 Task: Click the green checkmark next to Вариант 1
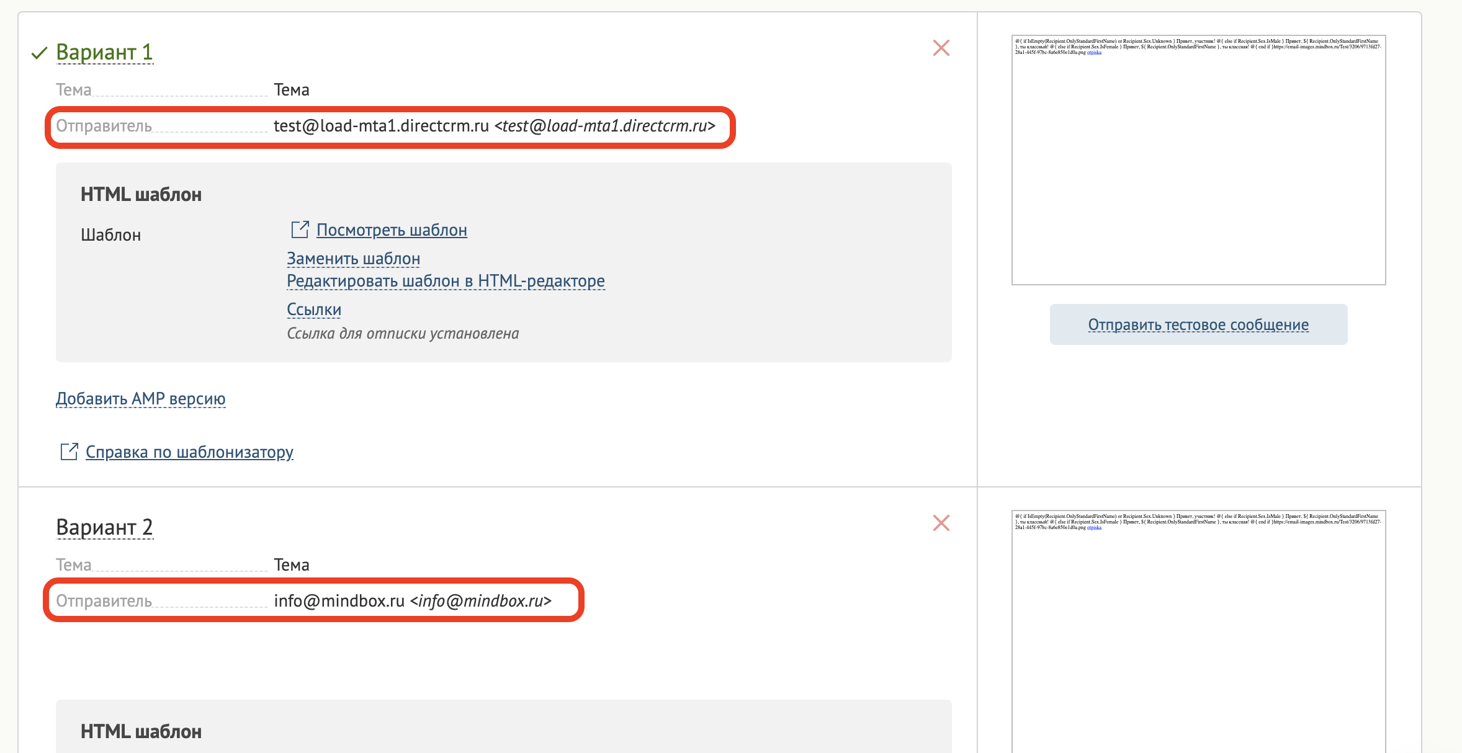click(x=39, y=53)
